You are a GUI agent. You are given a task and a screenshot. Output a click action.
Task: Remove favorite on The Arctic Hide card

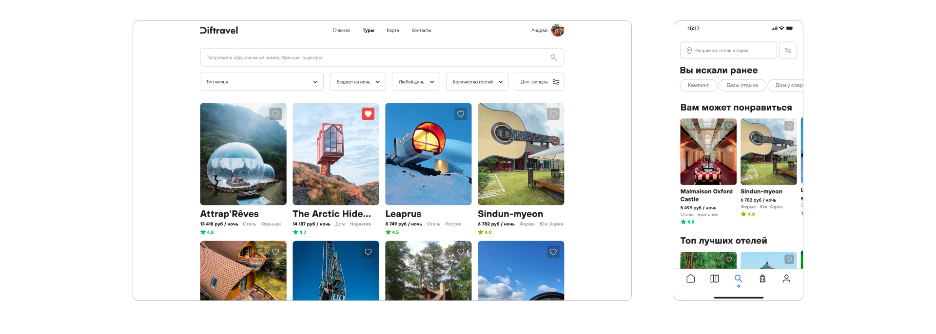click(368, 114)
